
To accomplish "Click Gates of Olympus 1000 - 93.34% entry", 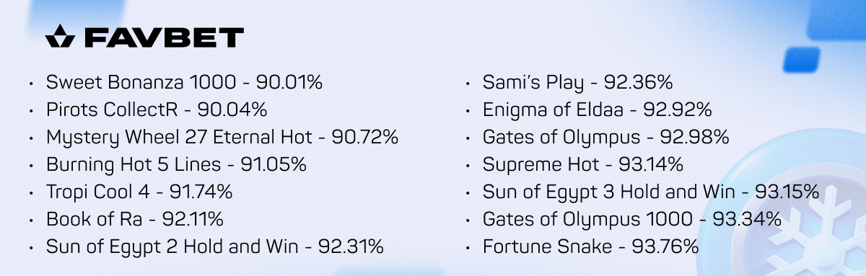I will [x=632, y=219].
